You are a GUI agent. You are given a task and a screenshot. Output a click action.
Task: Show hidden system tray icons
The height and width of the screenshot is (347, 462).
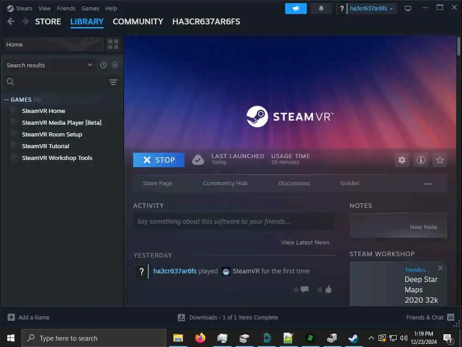371,338
